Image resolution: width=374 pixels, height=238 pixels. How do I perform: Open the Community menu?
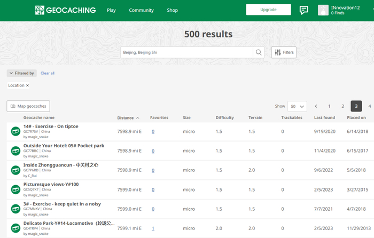141,10
